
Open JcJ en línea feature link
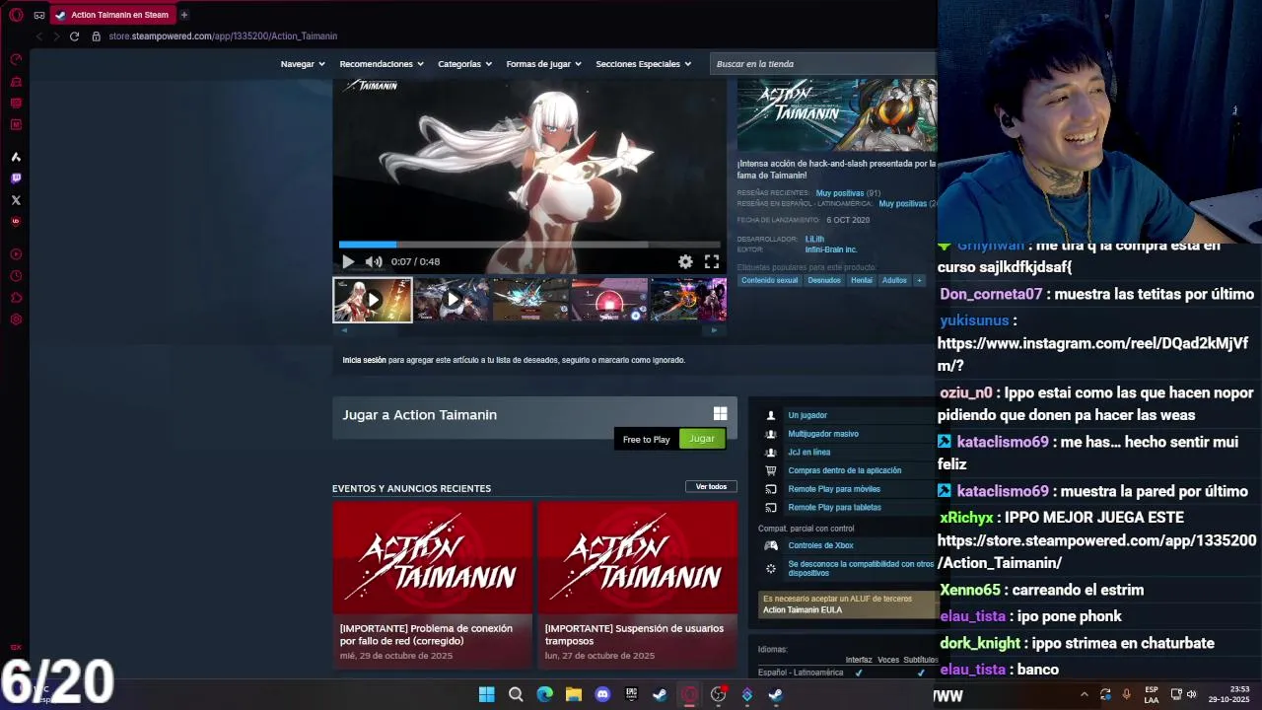click(809, 452)
